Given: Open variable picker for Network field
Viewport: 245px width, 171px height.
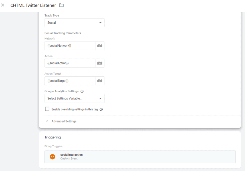Looking at the screenshot, I should click(100, 46).
